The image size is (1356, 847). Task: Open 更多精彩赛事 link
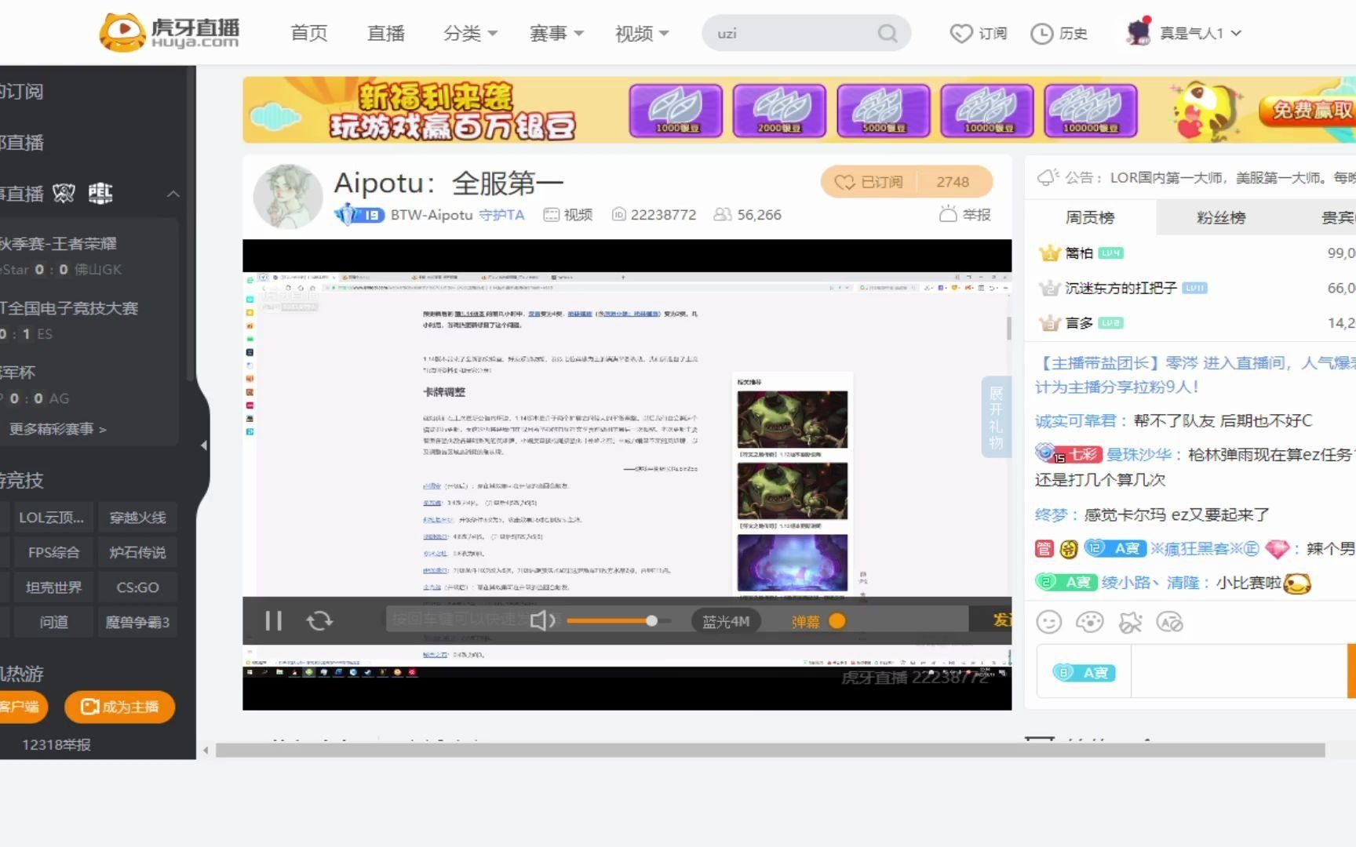[x=58, y=429]
